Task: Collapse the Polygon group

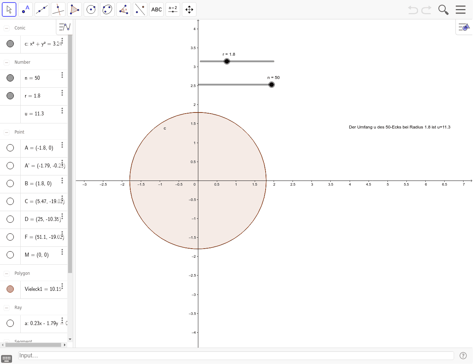Action: click(x=7, y=273)
